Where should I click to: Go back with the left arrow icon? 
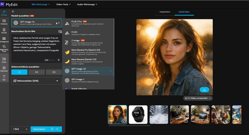point(13,11)
